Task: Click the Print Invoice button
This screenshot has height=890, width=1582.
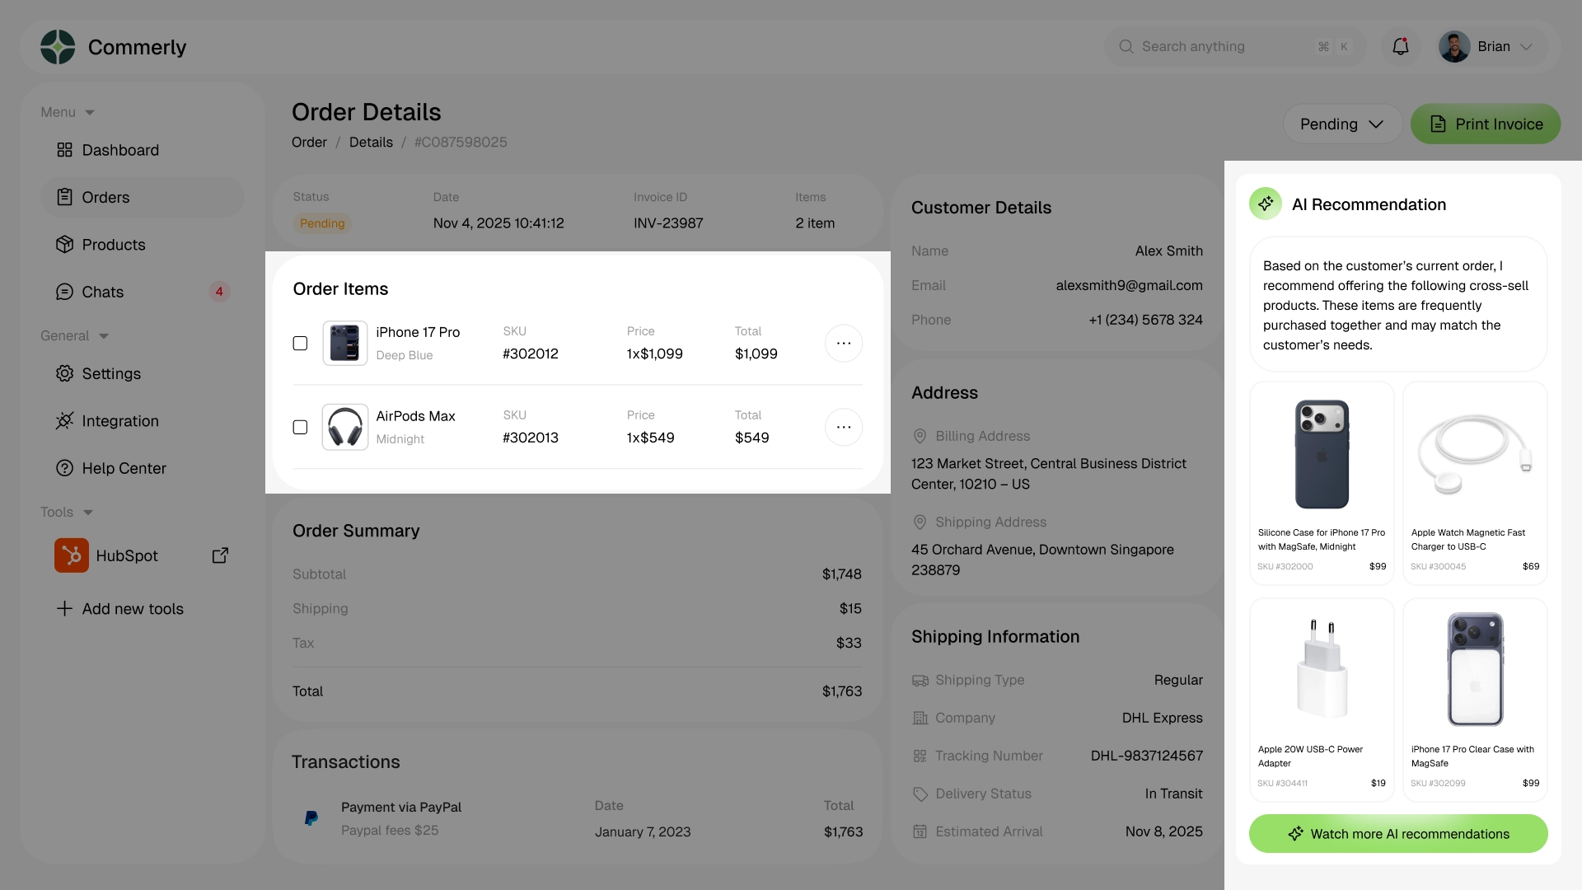Action: [1486, 124]
